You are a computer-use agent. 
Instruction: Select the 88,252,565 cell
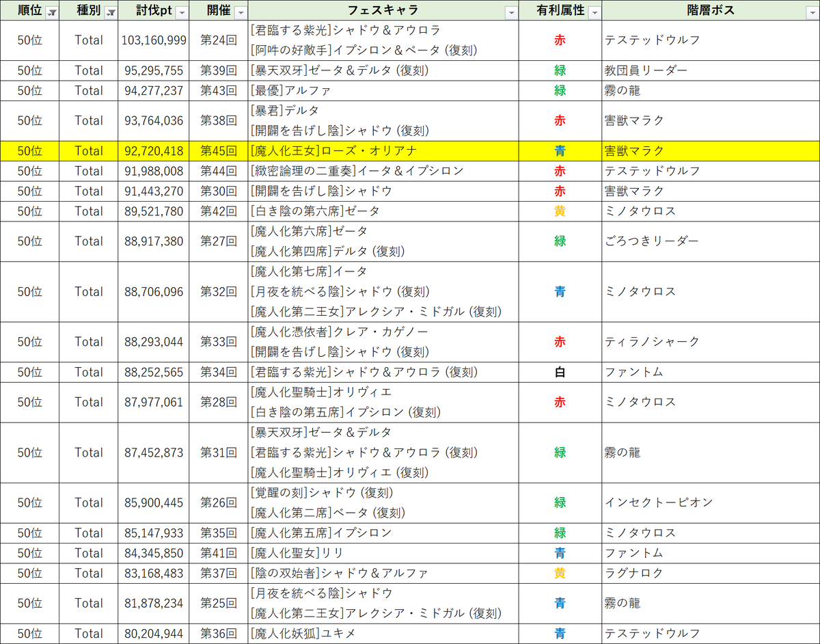point(153,372)
